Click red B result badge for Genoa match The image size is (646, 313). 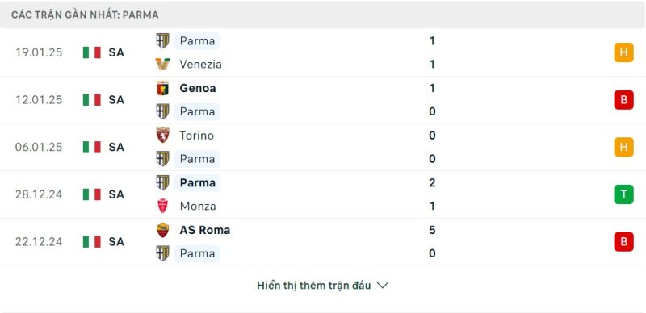[x=623, y=100]
